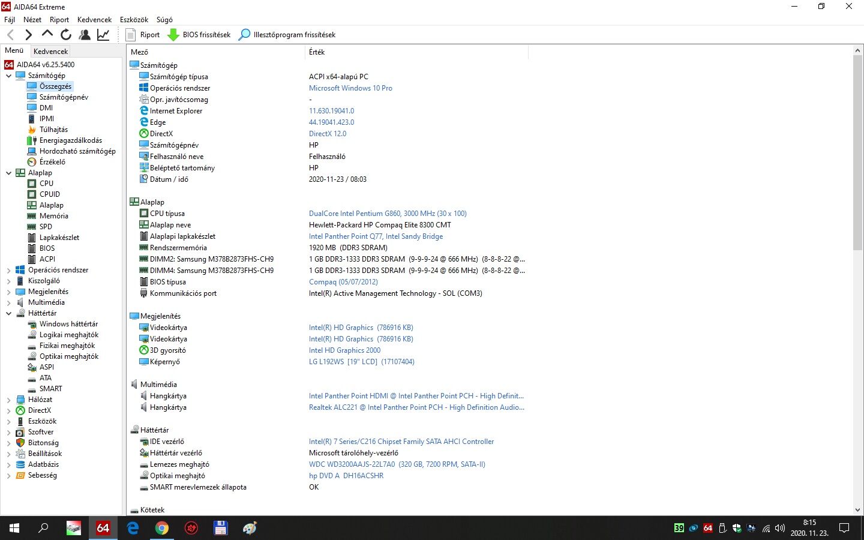
Task: Open the user profile toolbar icon
Action: 85,35
